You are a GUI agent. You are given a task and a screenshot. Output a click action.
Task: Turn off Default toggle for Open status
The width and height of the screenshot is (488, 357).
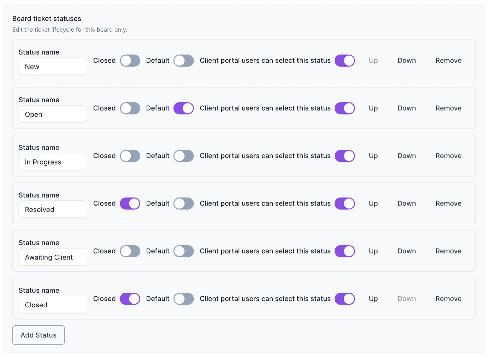[x=184, y=108]
